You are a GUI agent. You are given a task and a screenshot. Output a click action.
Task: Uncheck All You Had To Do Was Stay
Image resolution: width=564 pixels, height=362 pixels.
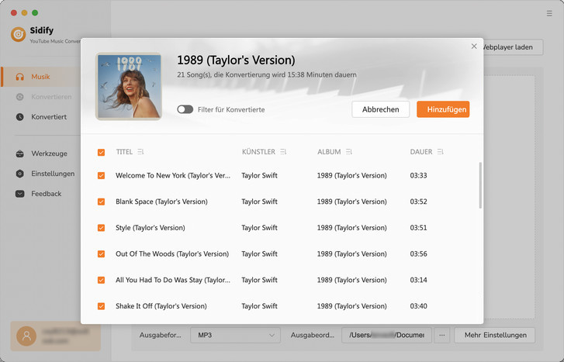click(x=101, y=280)
